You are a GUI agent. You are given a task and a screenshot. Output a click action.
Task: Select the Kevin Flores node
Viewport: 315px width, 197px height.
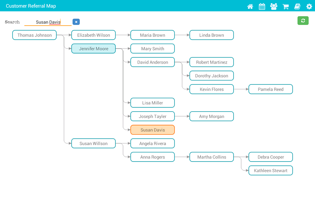pos(212,89)
